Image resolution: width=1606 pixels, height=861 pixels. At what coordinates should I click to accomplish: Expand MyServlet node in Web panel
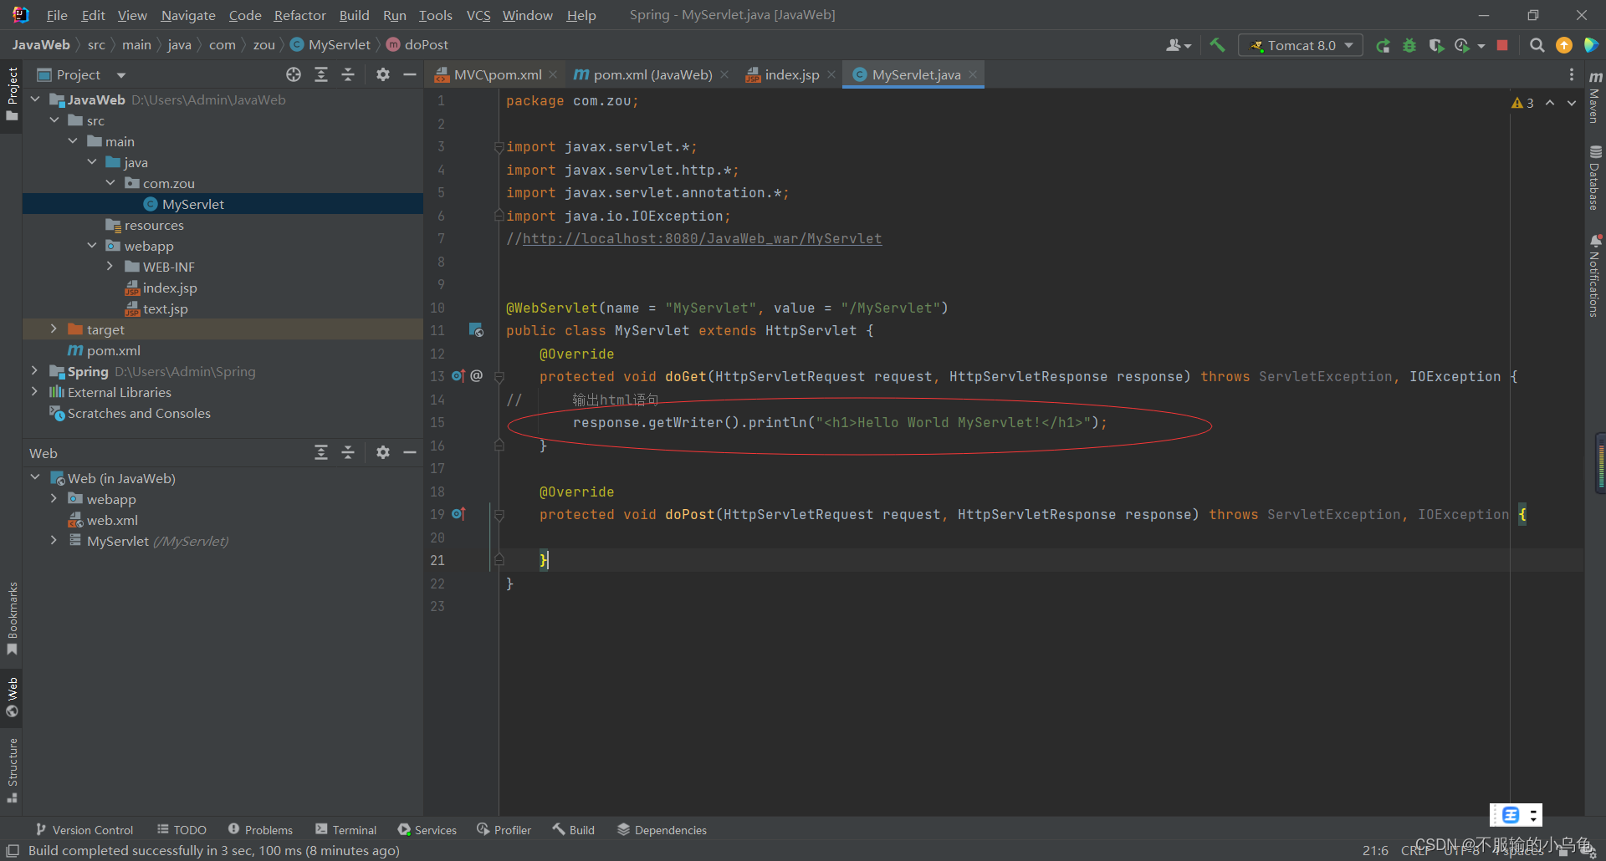pyautogui.click(x=54, y=541)
